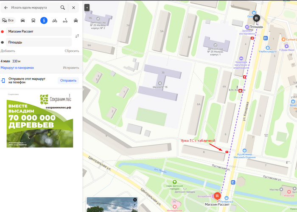Click building 7А near the kindergarten

click(x=128, y=25)
